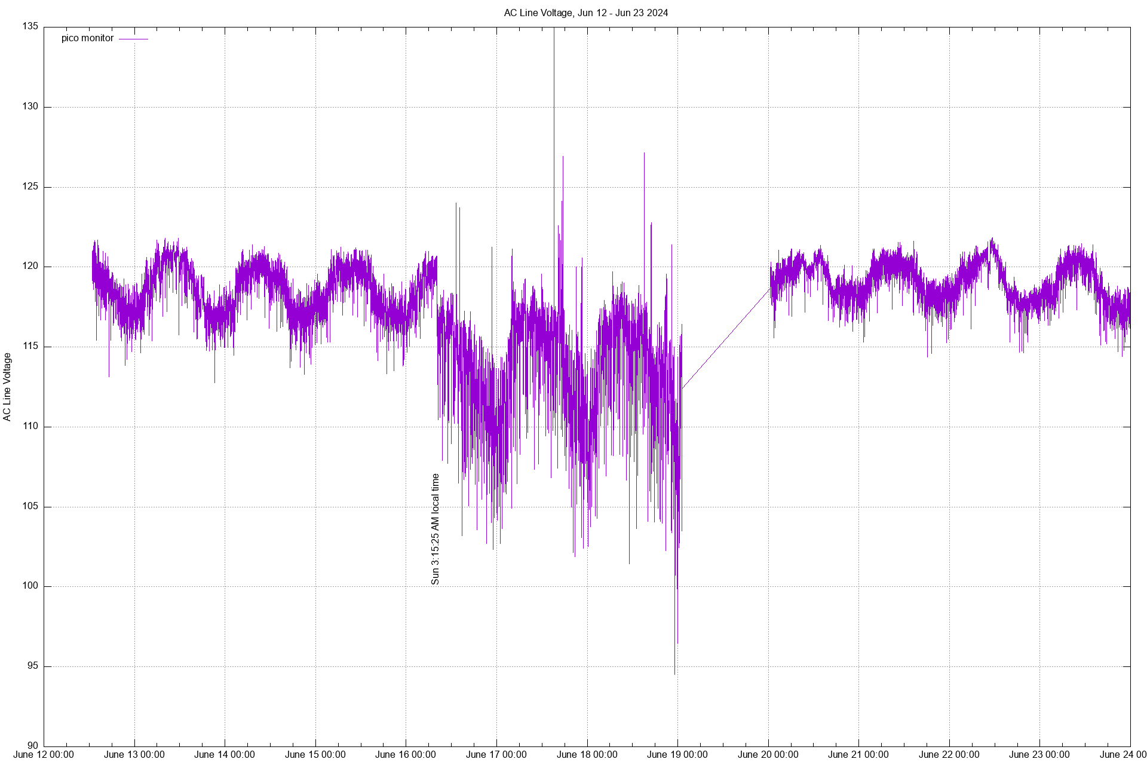Click the chart title 'AC Line Voltage, Jun 12 - Jun 23 2024'
Viewport: 1147px width, 765px height.
[585, 13]
